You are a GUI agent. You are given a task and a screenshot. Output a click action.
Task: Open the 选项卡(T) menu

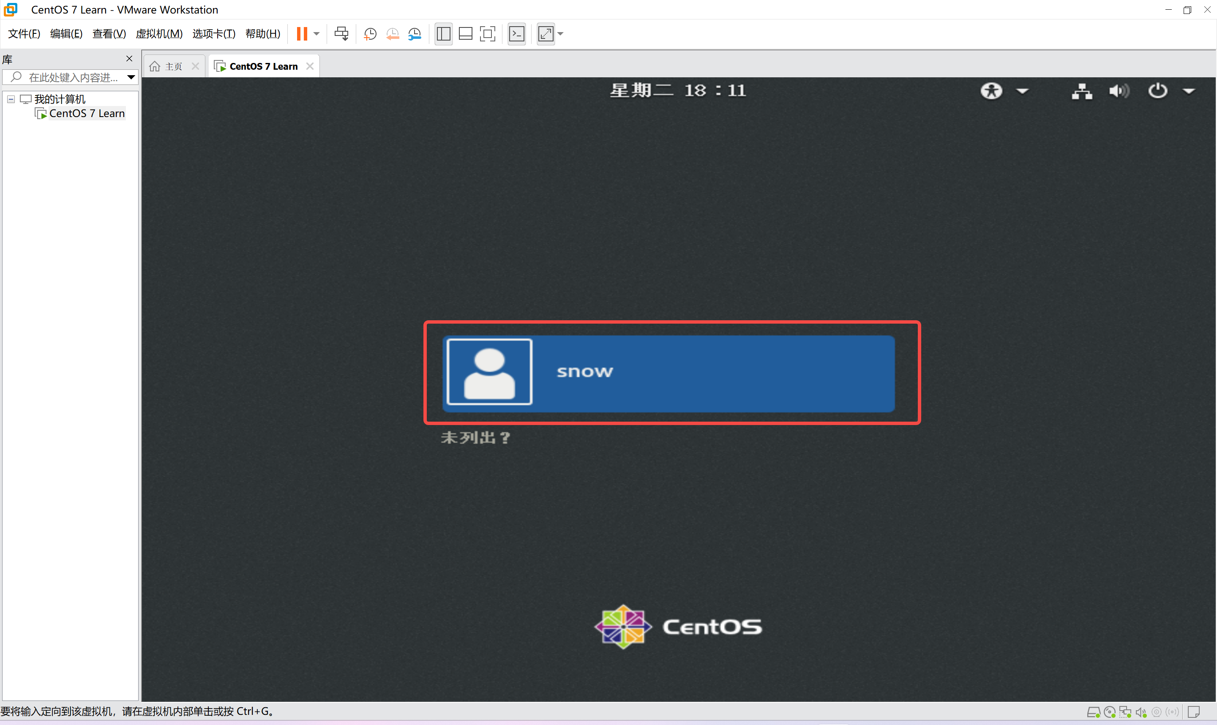[213, 34]
